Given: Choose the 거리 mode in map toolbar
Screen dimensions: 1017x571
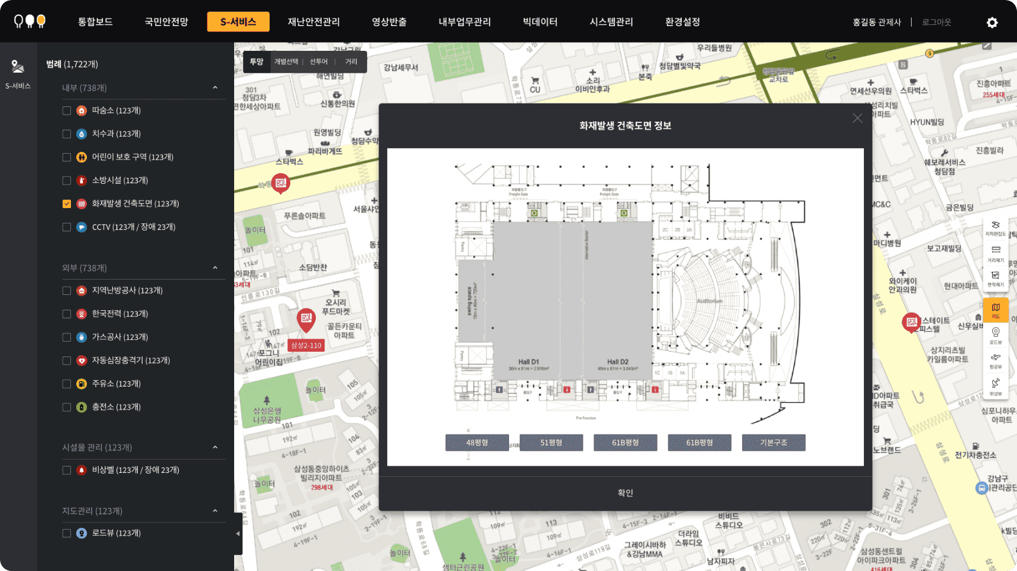Looking at the screenshot, I should coord(351,61).
